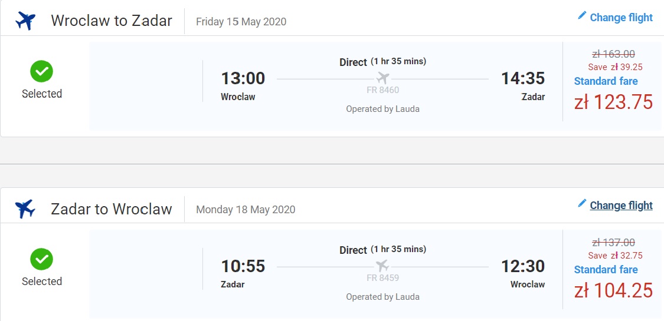Toggle the green Selected checkmark on the outbound flight

(41, 71)
